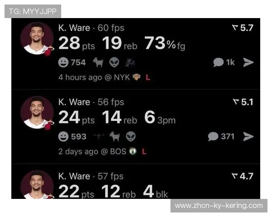
Task: Open the 371 comments on second post
Action: click(221, 137)
